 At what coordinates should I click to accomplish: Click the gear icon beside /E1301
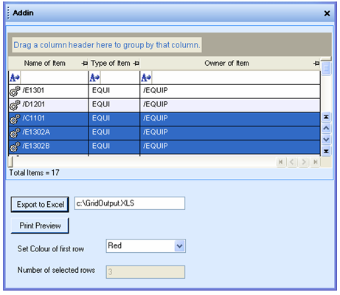(15, 92)
